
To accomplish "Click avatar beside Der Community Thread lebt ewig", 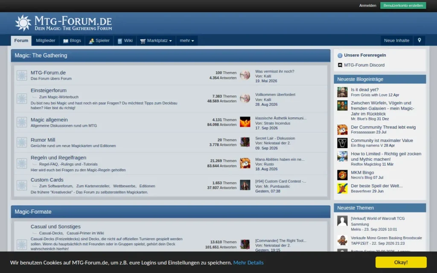I will [x=342, y=130].
